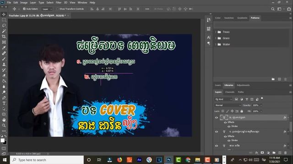Select the Paint Bucket tool

point(4,81)
